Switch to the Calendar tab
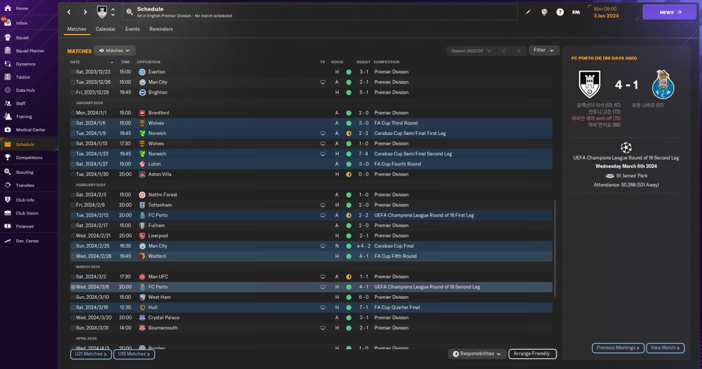The width and height of the screenshot is (702, 369). click(x=105, y=29)
